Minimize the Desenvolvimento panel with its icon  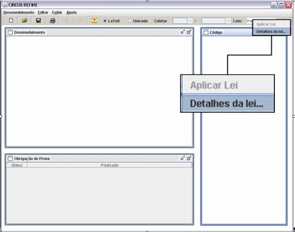183,32
